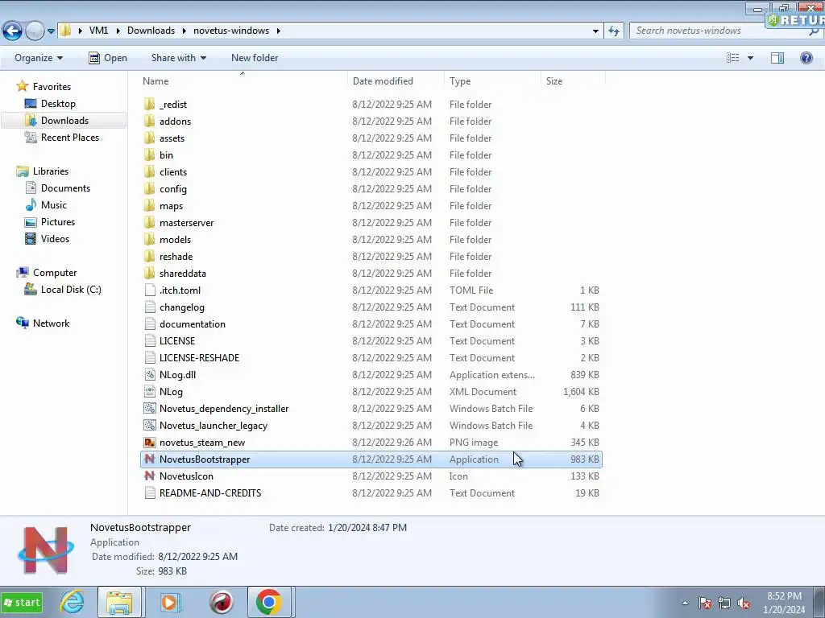Click the Help question mark icon

point(806,58)
